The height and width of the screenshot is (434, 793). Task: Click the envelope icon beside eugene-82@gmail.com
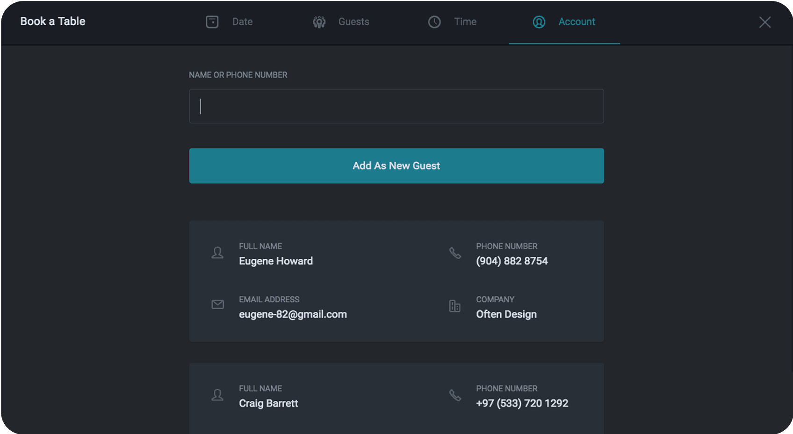[217, 305]
